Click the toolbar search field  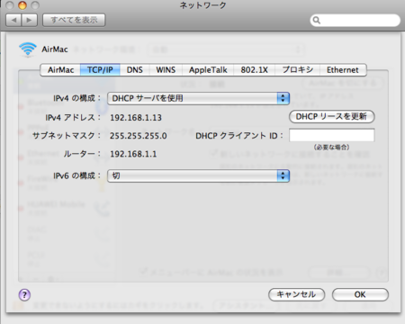[x=355, y=21]
